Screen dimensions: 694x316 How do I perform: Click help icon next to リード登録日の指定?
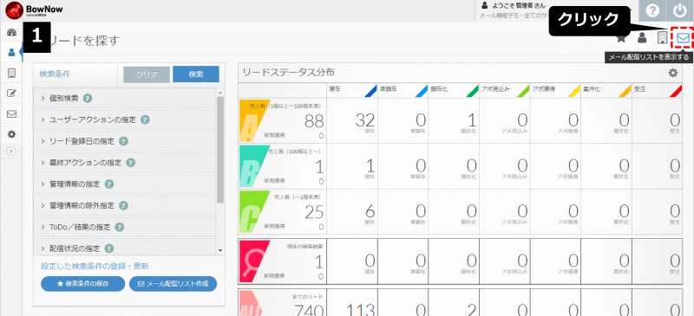point(124,141)
